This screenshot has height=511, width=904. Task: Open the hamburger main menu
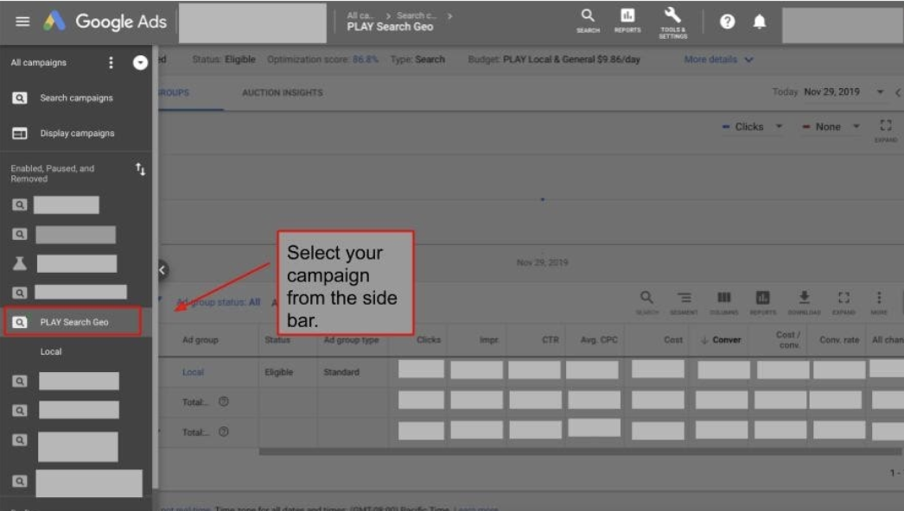22,22
